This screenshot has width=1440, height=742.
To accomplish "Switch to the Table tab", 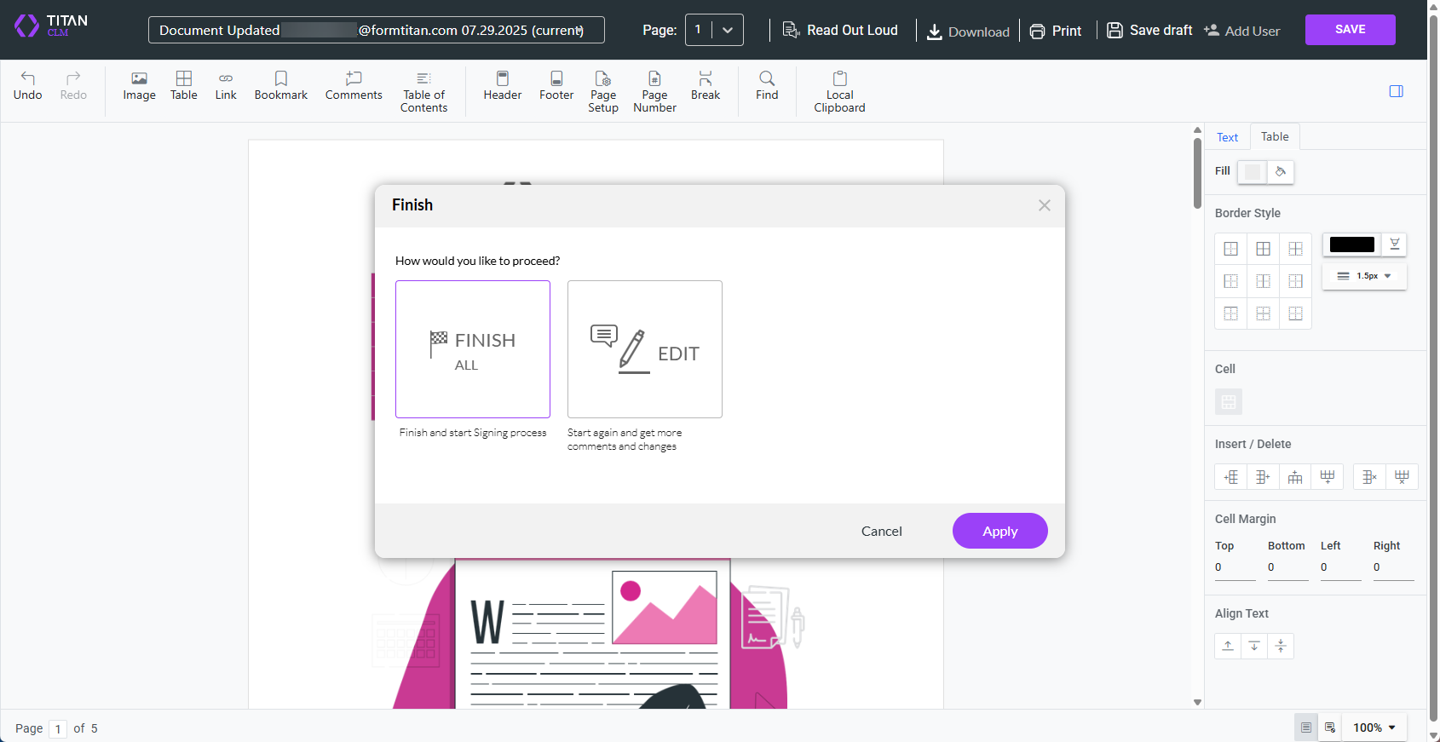I will click(x=1275, y=136).
